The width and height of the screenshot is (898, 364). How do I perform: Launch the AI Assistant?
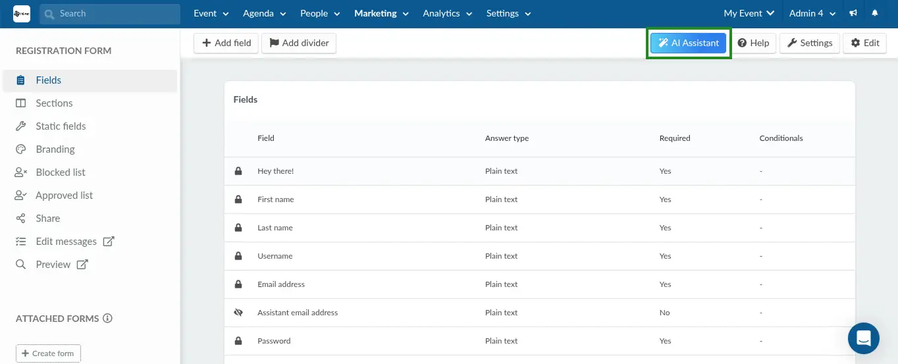tap(689, 43)
